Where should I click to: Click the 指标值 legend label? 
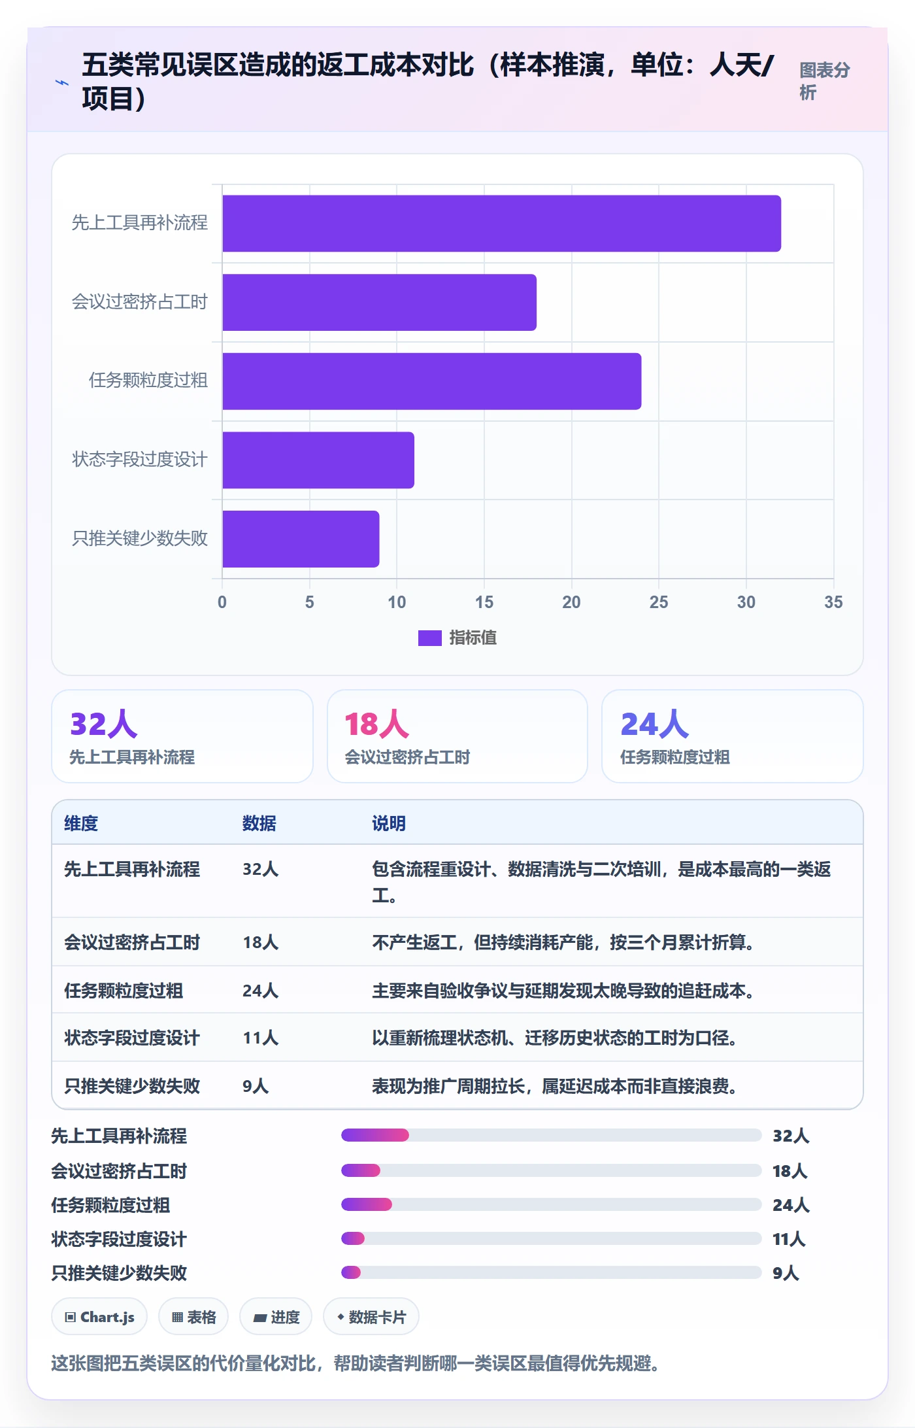473,637
